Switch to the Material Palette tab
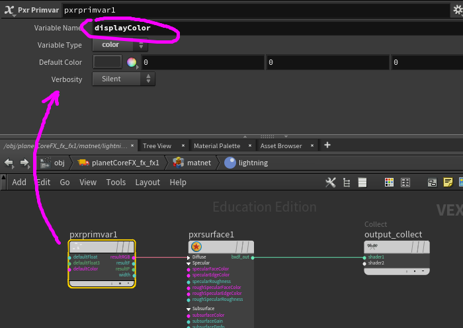Screen dimensions: 463x328 (x=217, y=146)
